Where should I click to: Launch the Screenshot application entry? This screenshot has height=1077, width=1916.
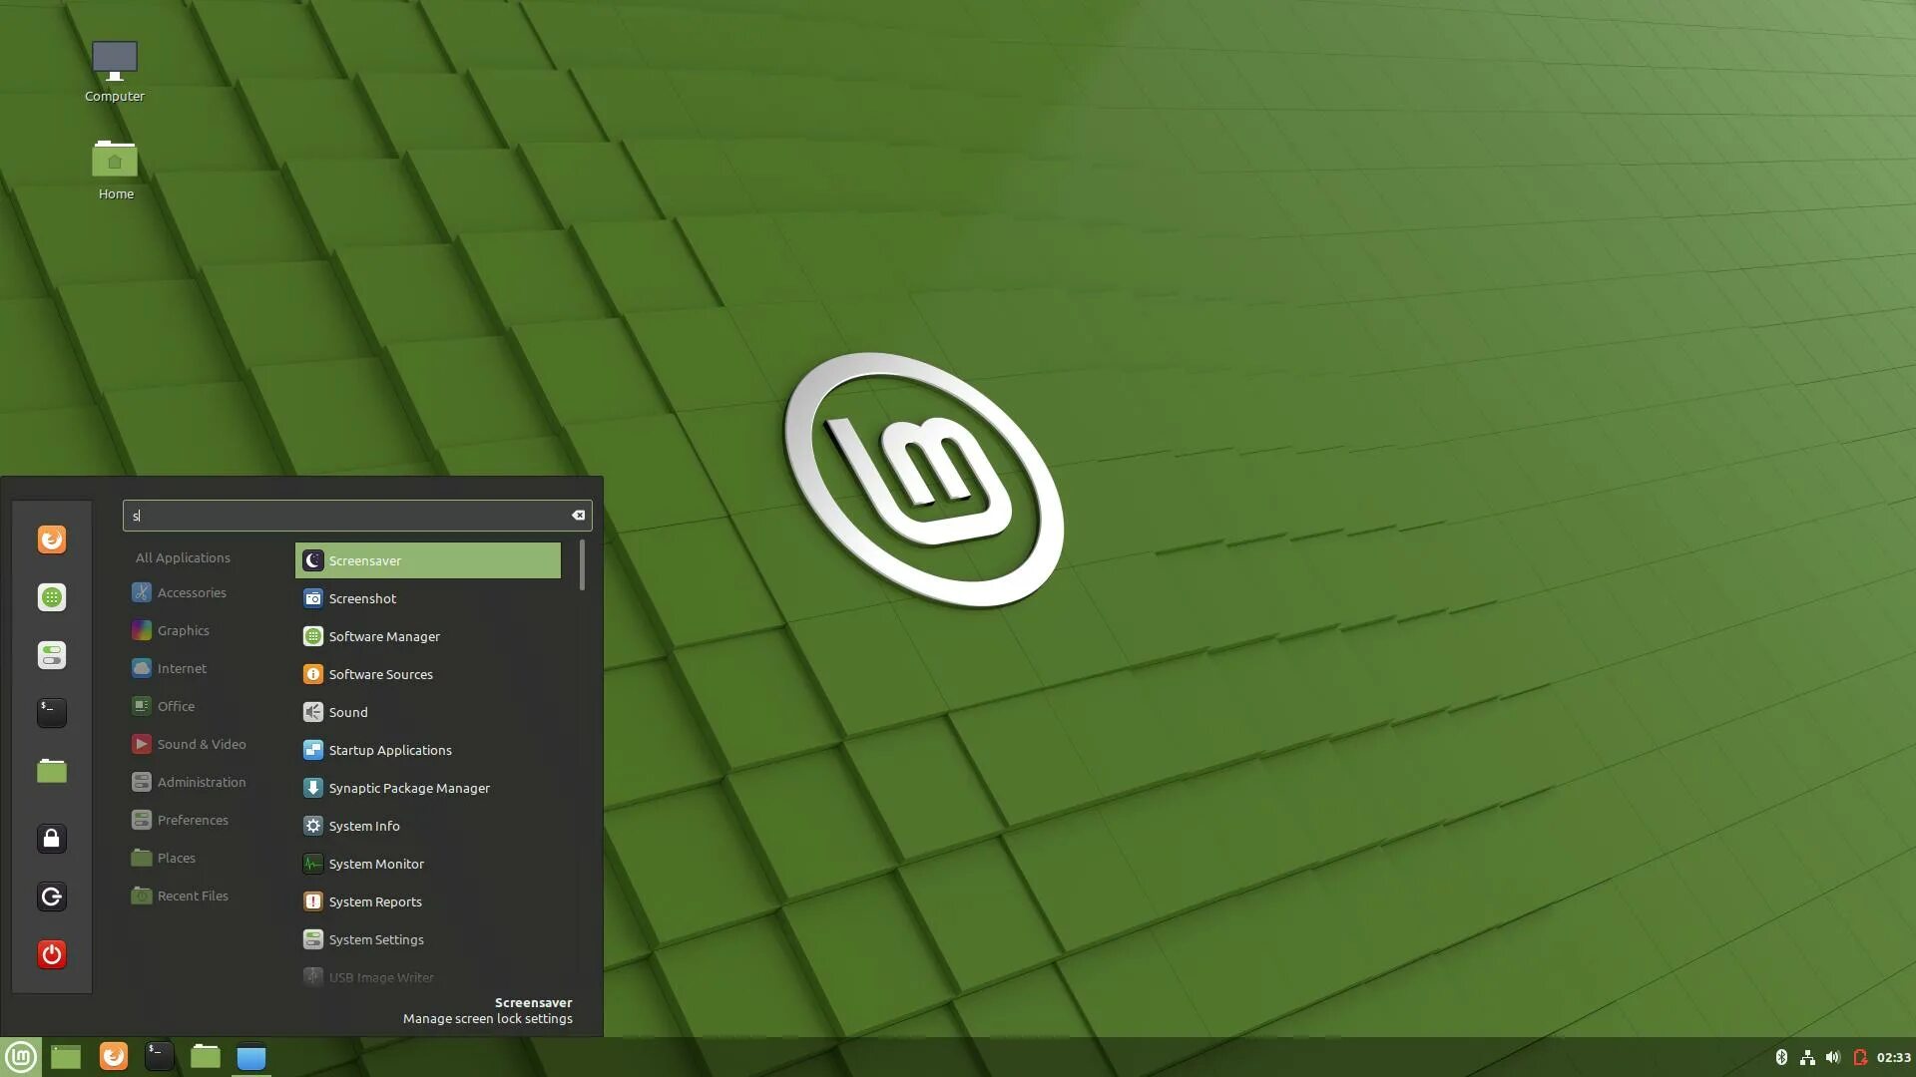tap(362, 598)
